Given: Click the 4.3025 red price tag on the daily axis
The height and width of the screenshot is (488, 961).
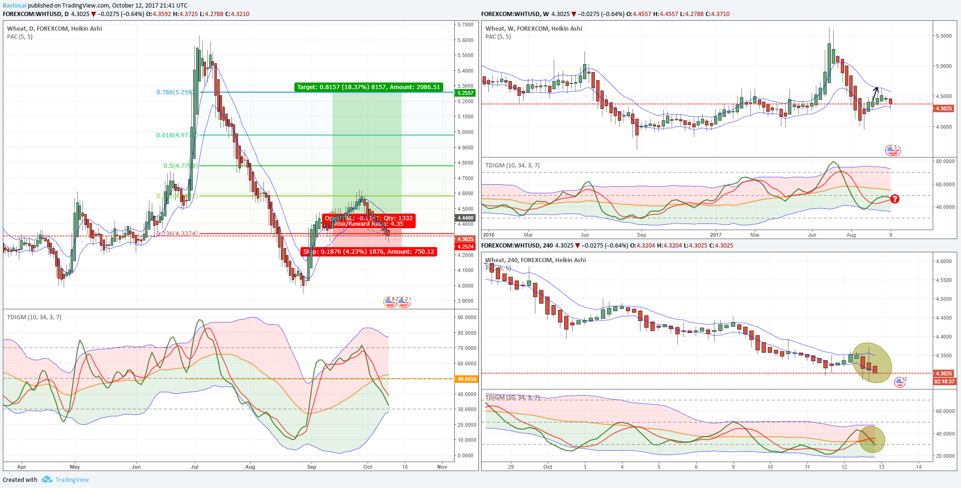Looking at the screenshot, I should tap(465, 239).
